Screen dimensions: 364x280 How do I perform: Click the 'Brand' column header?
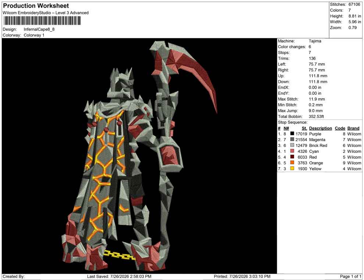click(353, 128)
